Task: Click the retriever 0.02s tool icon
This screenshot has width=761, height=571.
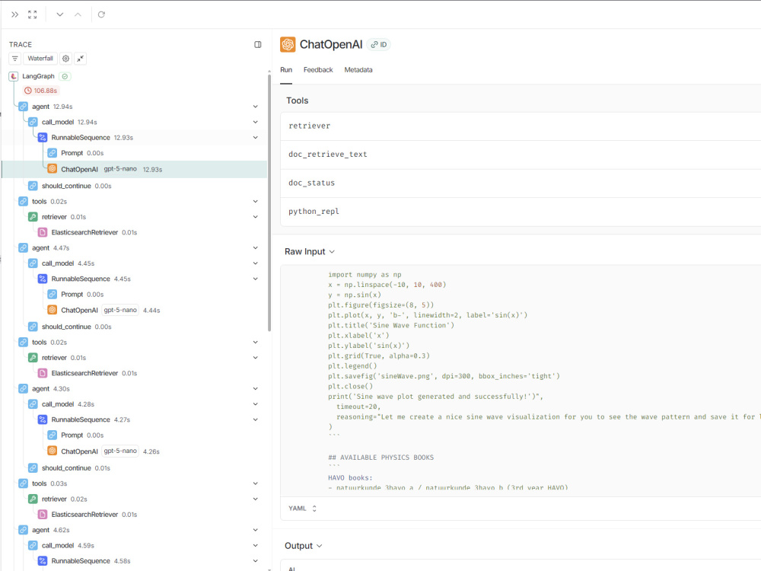Action: [x=33, y=499]
